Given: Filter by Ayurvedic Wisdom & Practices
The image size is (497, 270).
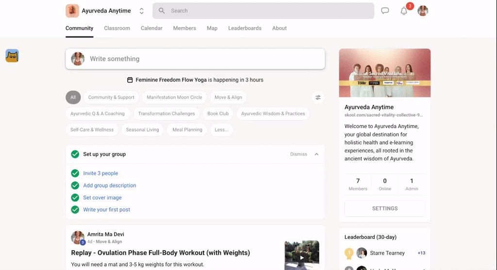Looking at the screenshot, I should (x=273, y=114).
